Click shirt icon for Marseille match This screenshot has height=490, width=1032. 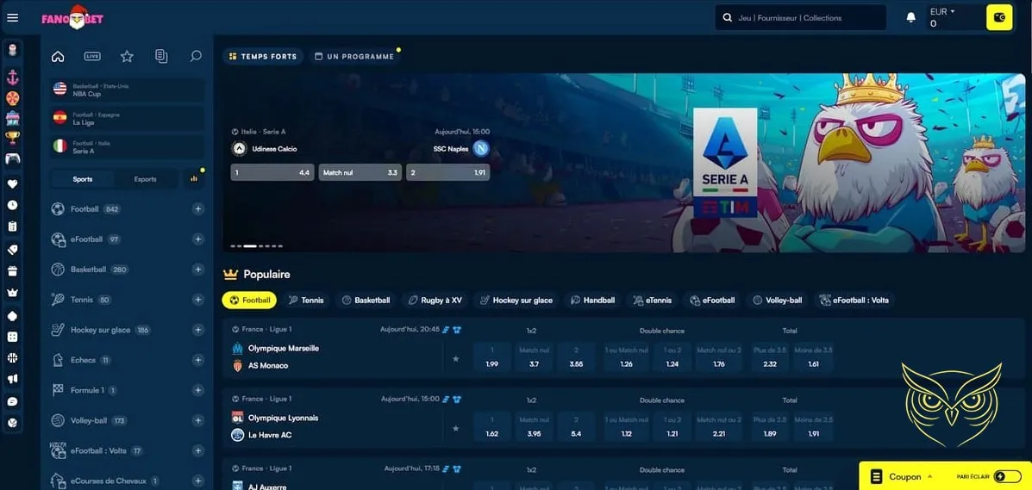(x=458, y=330)
